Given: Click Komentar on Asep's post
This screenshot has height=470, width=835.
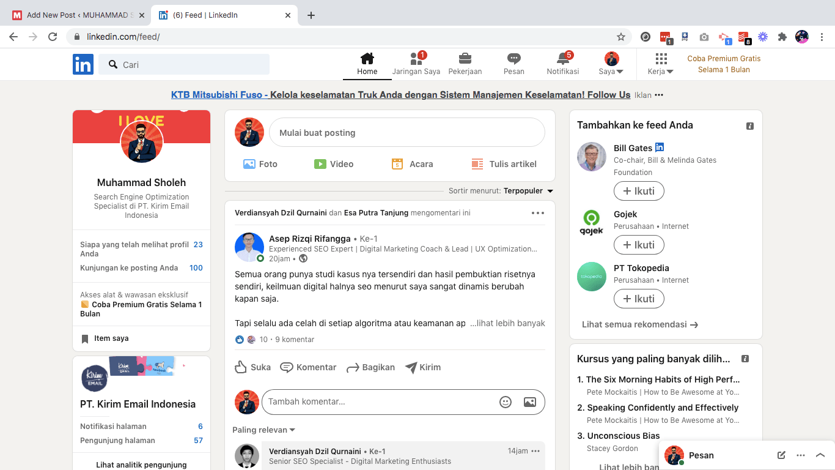Looking at the screenshot, I should click(308, 367).
